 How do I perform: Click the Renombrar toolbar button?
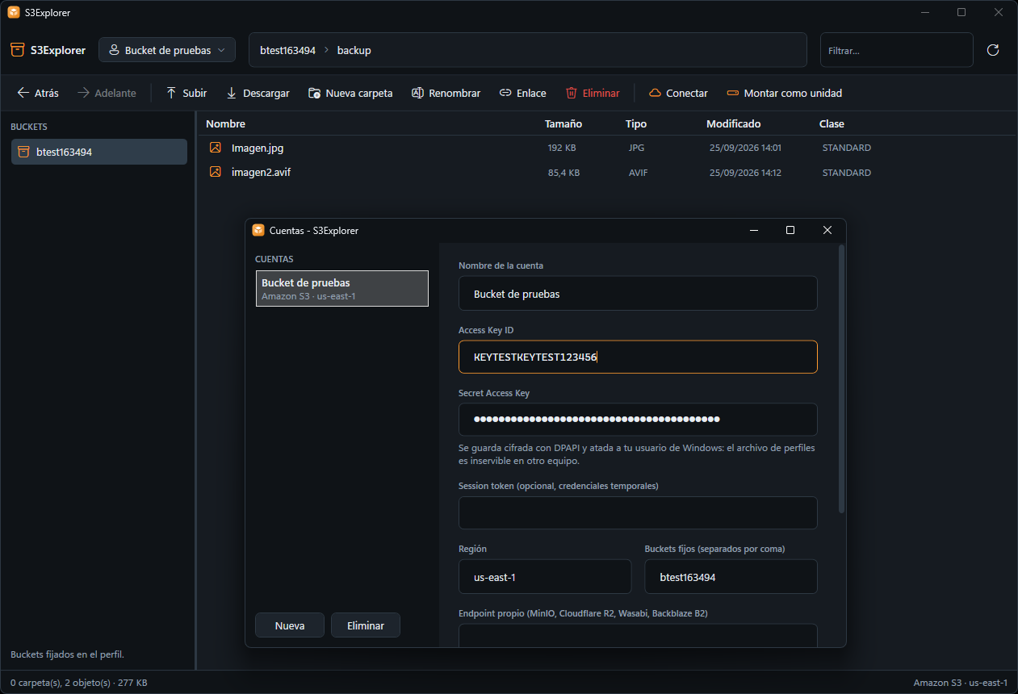pos(446,93)
